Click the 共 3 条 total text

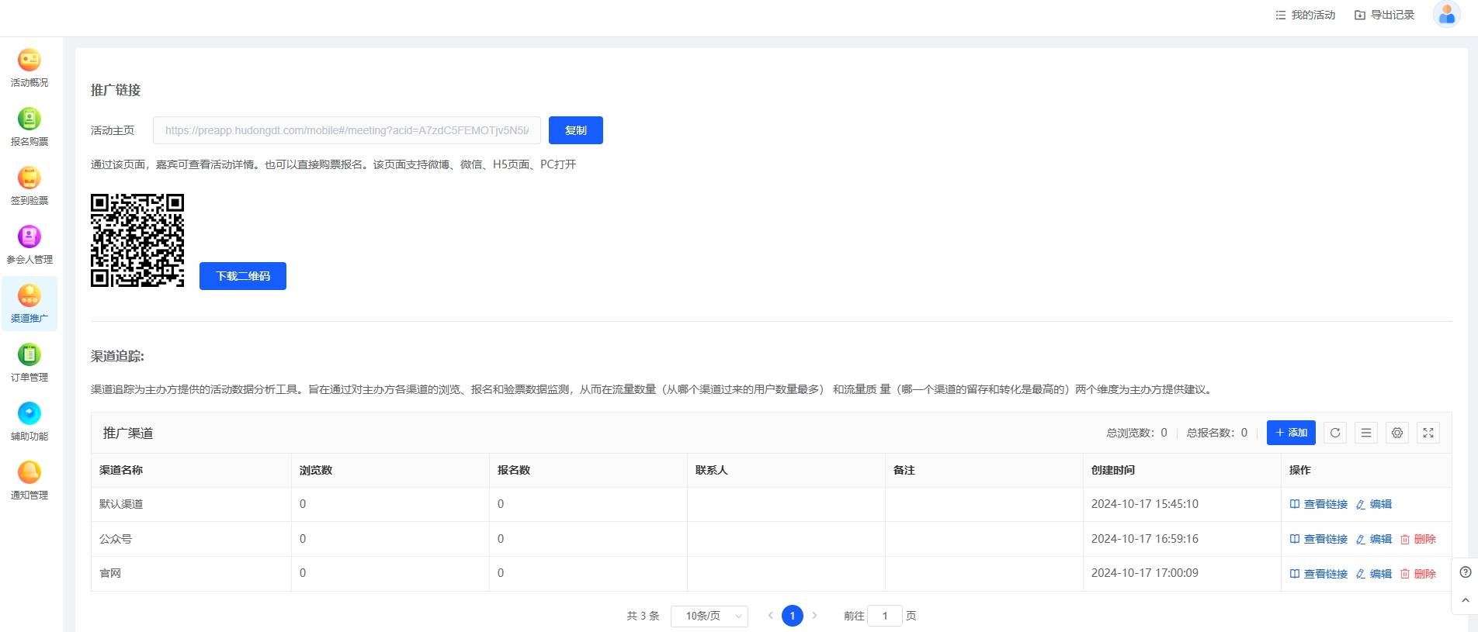click(643, 616)
